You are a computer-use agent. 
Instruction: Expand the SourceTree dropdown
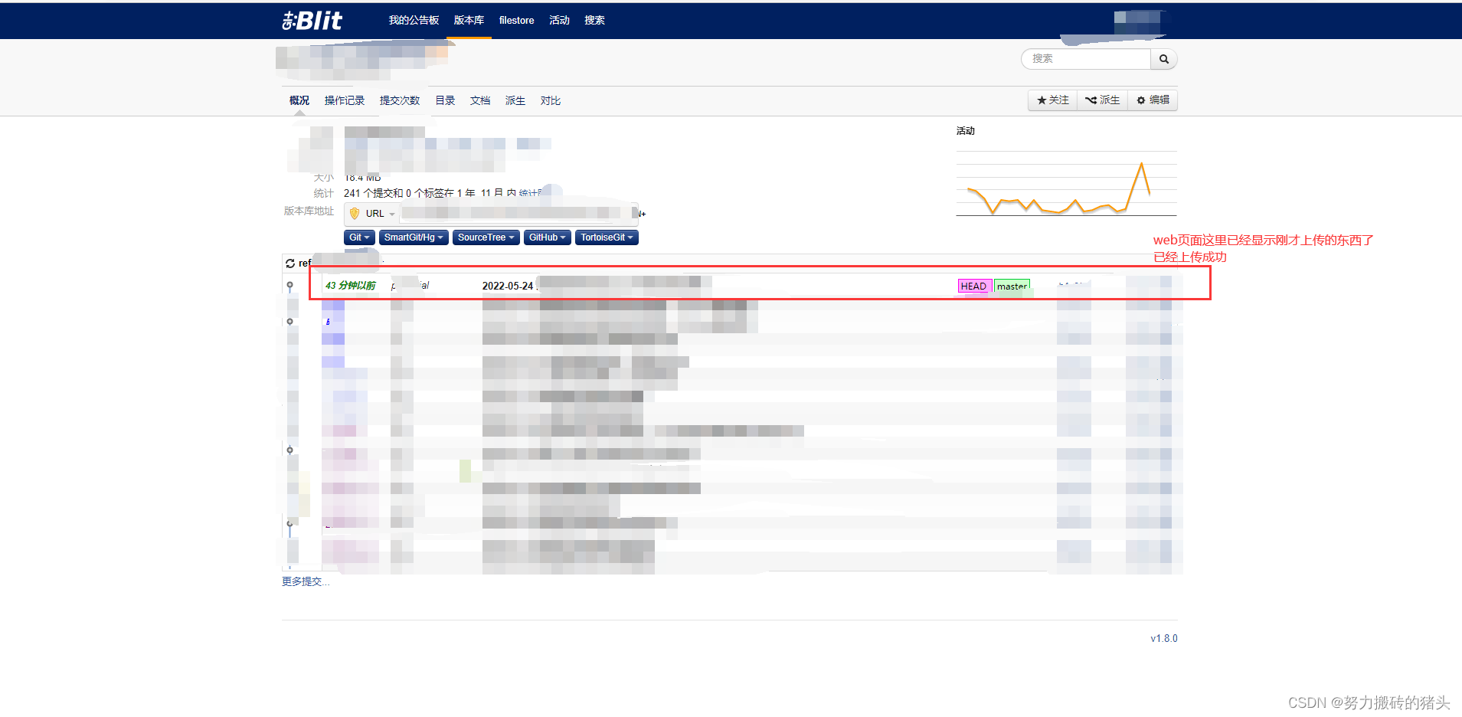coord(486,237)
